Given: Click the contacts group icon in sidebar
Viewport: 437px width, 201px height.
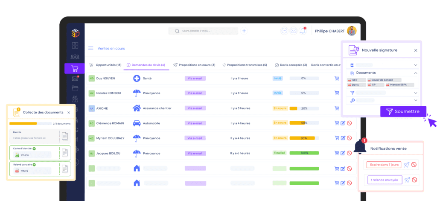Looking at the screenshot, I should click(x=75, y=57).
